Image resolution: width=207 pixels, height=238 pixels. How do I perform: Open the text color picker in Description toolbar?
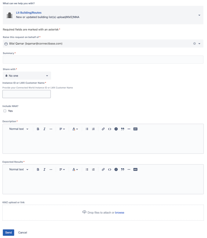[x=75, y=129]
